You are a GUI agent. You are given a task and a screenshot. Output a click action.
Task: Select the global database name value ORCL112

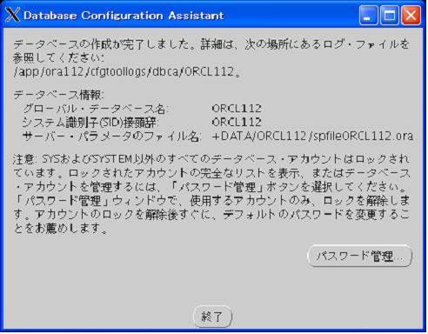tap(237, 109)
